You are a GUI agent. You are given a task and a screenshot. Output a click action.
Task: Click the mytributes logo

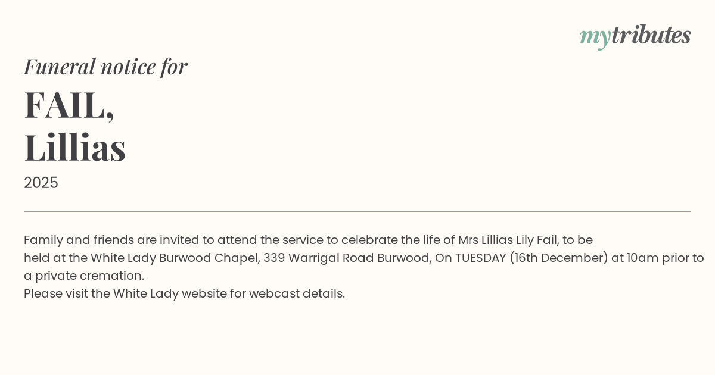pyautogui.click(x=635, y=36)
